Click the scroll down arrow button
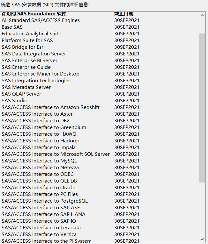Viewport: 208px width, 244px height. (202, 239)
